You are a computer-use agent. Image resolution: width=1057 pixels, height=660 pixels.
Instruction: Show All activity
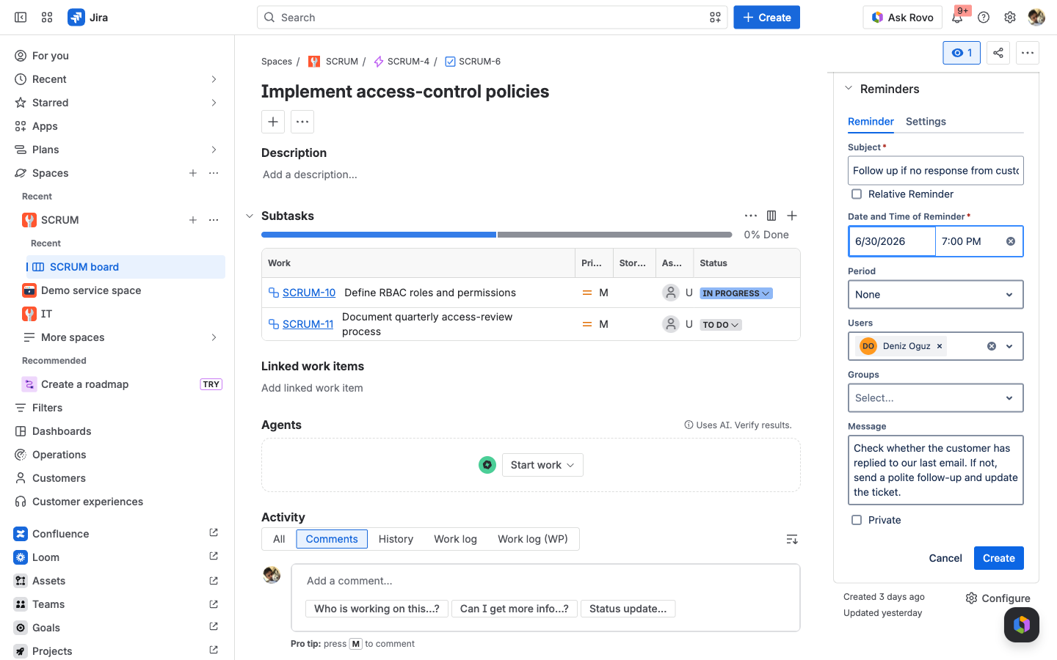[x=279, y=539]
